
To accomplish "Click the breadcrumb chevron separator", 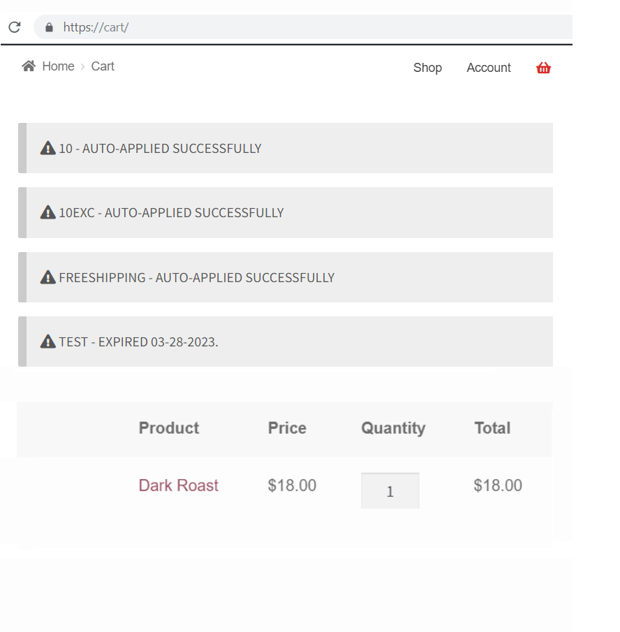I will [x=82, y=66].
